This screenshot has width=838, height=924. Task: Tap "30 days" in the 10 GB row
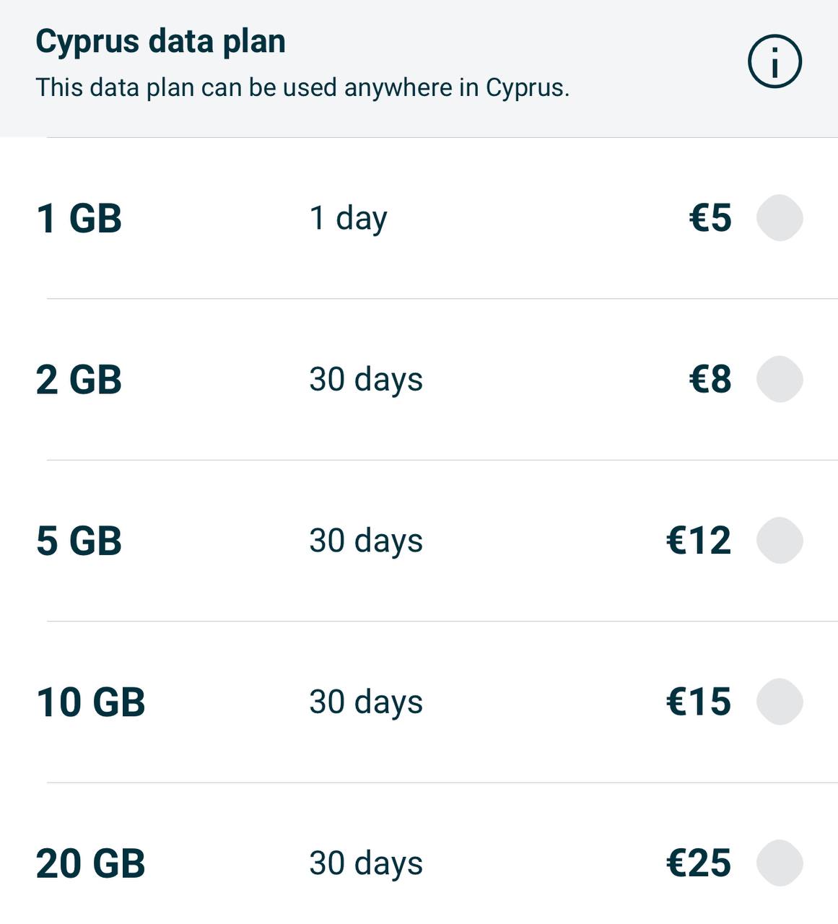click(366, 702)
